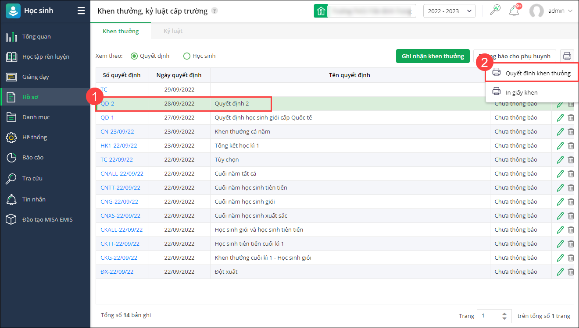
Task: Click Thông báo cho phụ huynh button
Action: pyautogui.click(x=515, y=56)
